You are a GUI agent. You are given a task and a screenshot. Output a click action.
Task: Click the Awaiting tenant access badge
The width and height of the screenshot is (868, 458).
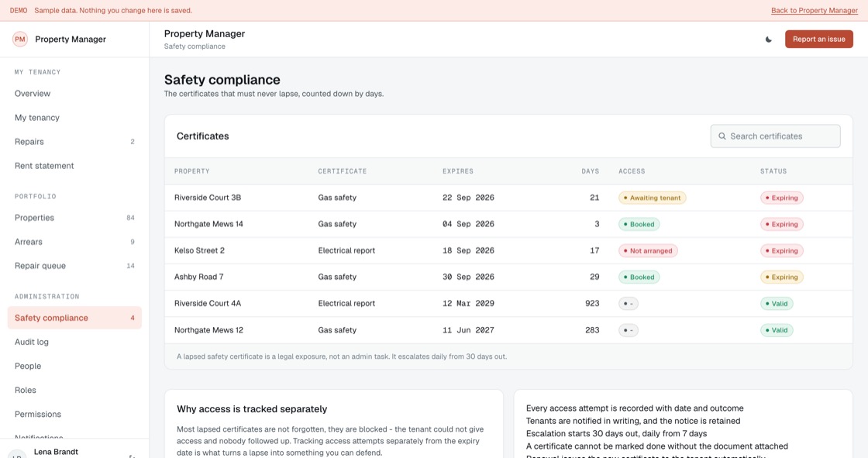pyautogui.click(x=652, y=198)
